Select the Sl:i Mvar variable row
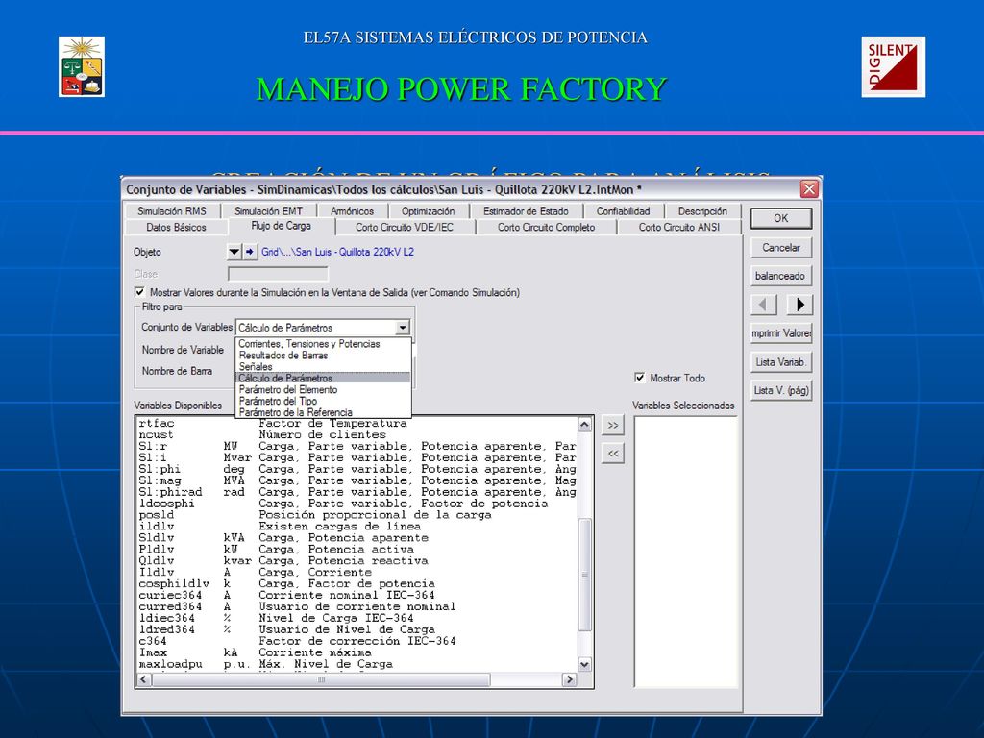This screenshot has width=984, height=738. point(357,457)
